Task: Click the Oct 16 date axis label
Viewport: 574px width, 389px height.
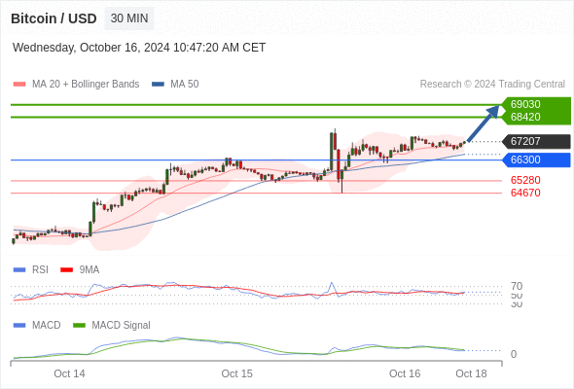Action: (405, 373)
